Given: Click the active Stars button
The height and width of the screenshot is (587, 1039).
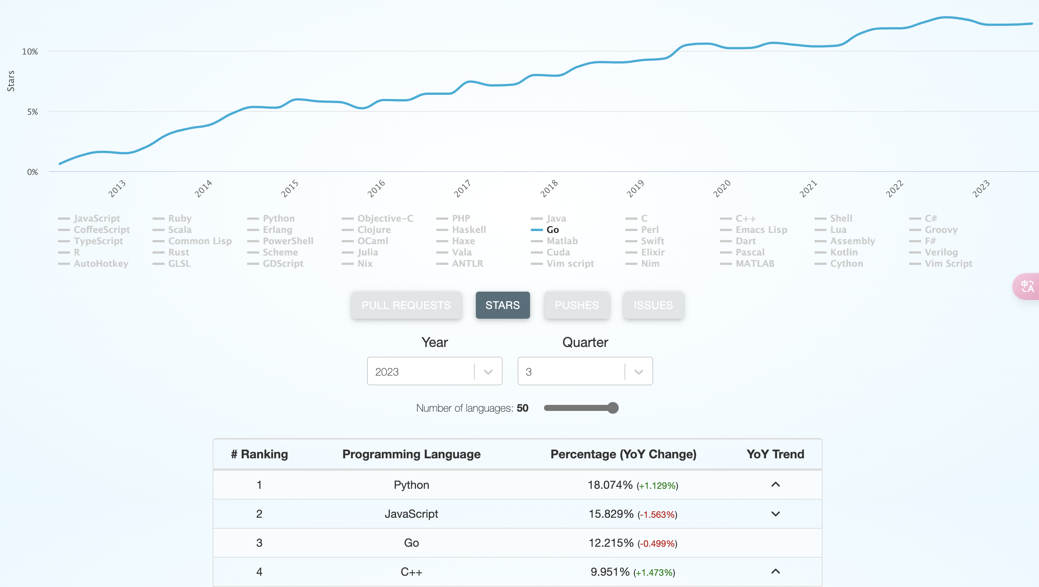Looking at the screenshot, I should [x=503, y=305].
